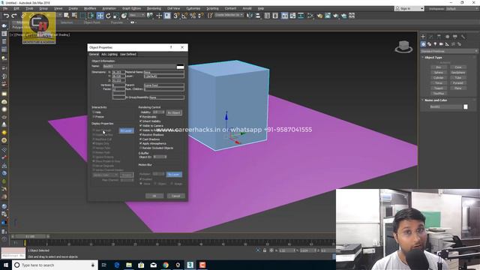This screenshot has width=480, height=270.
Task: Open the Vertex Color dropdown in dialog
Action: click(x=105, y=175)
